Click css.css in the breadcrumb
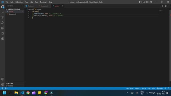 click(x=30, y=9)
